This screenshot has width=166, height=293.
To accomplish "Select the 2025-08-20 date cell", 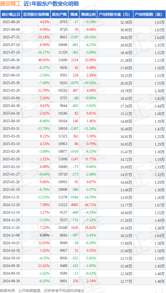I will pos(11,22).
